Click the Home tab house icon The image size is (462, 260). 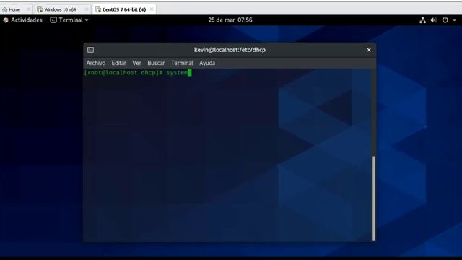(5, 9)
